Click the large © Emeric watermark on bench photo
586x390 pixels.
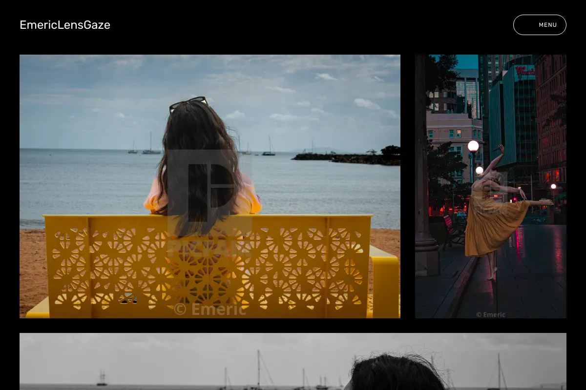click(x=210, y=309)
